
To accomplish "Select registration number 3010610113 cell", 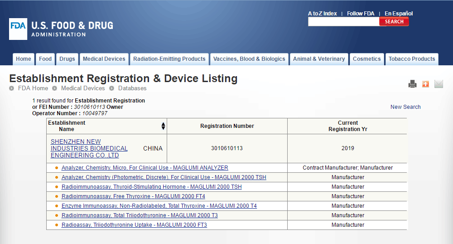I will (227, 148).
